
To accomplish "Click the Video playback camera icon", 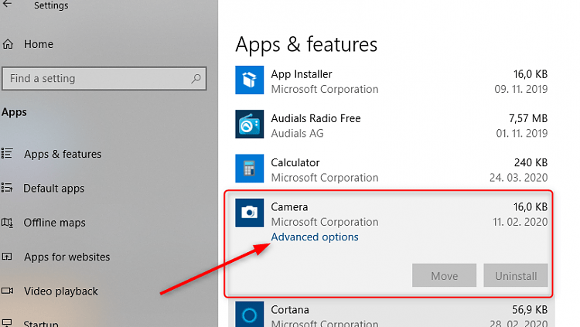I will point(7,291).
